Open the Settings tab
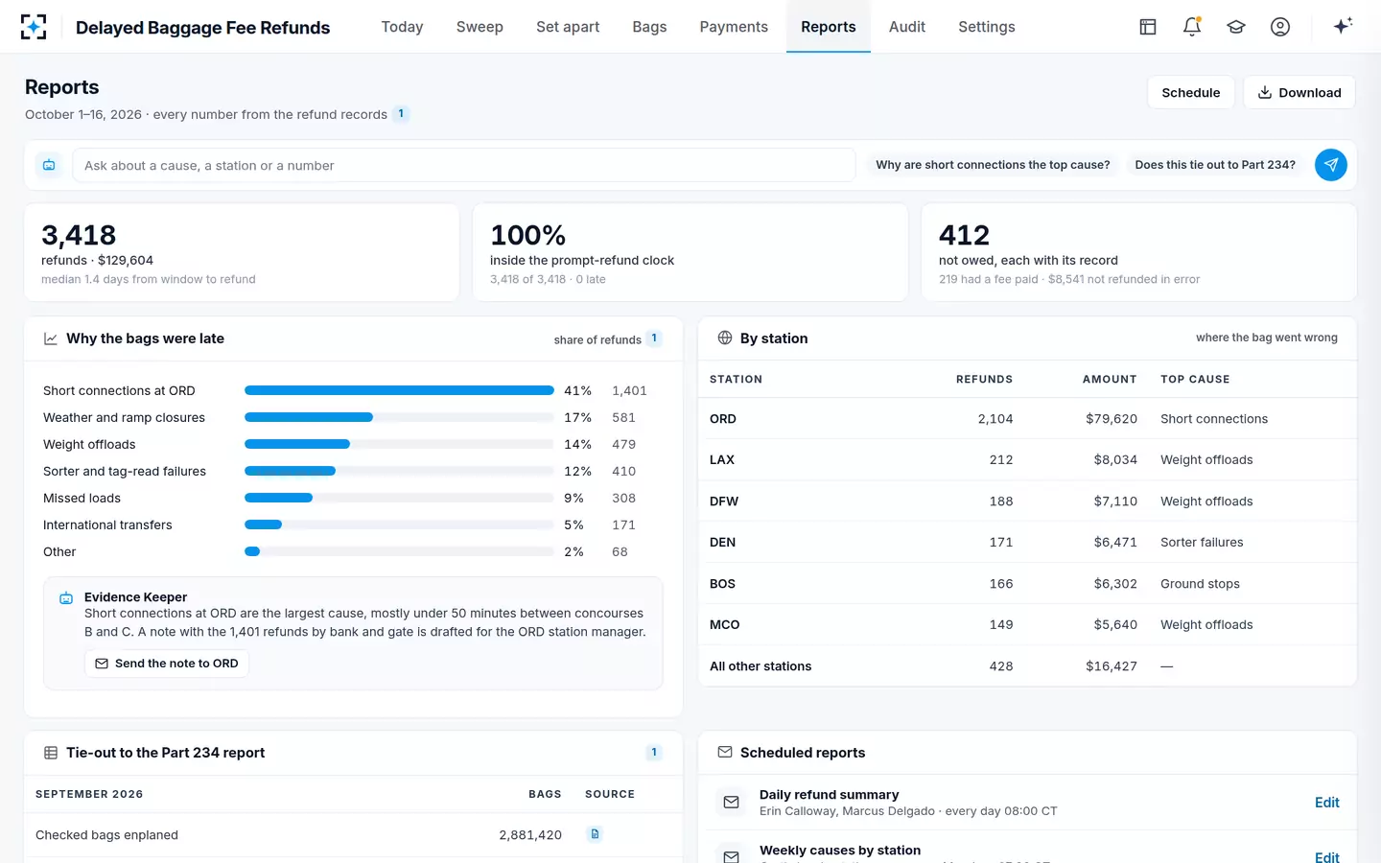1381x863 pixels. pos(987,27)
